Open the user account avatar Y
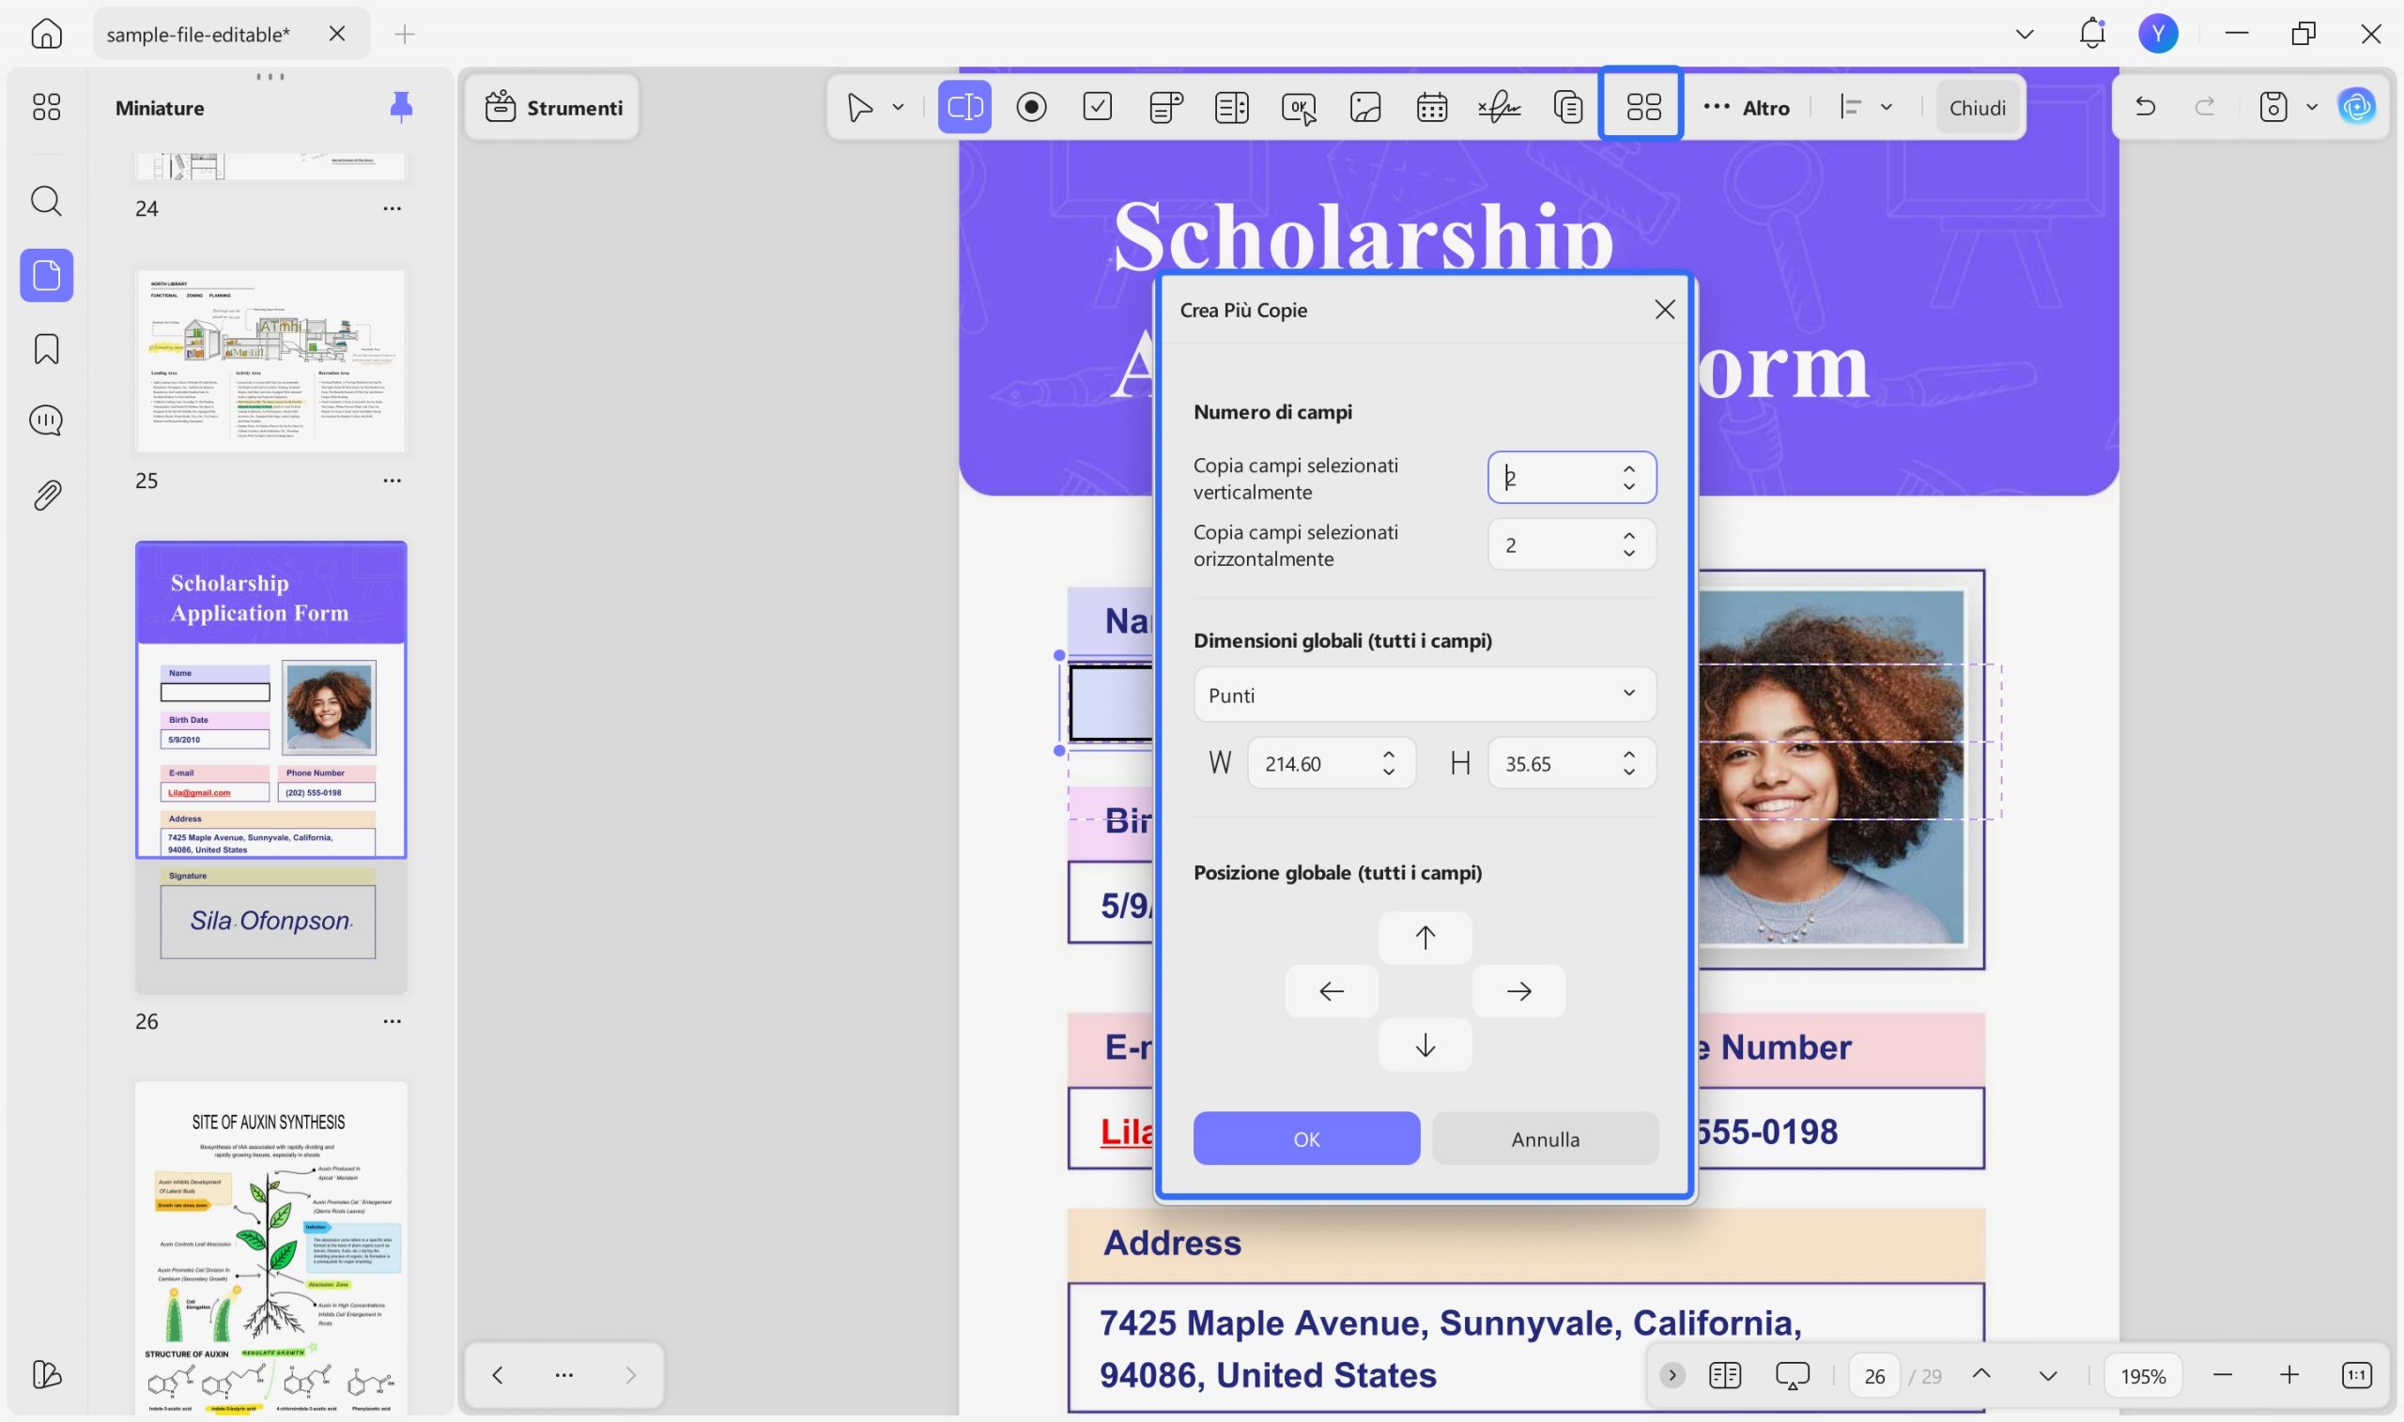 (x=2158, y=34)
